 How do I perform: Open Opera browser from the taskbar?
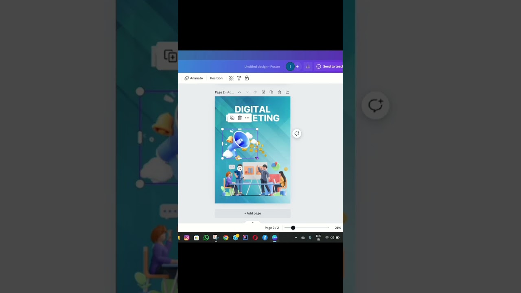click(x=255, y=238)
